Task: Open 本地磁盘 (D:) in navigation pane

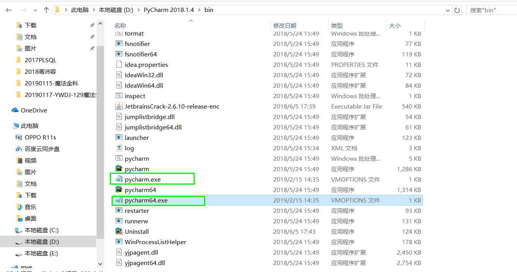Action: [41, 241]
